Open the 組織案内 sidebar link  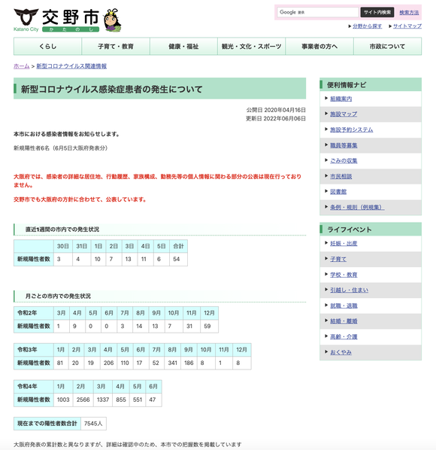point(341,99)
